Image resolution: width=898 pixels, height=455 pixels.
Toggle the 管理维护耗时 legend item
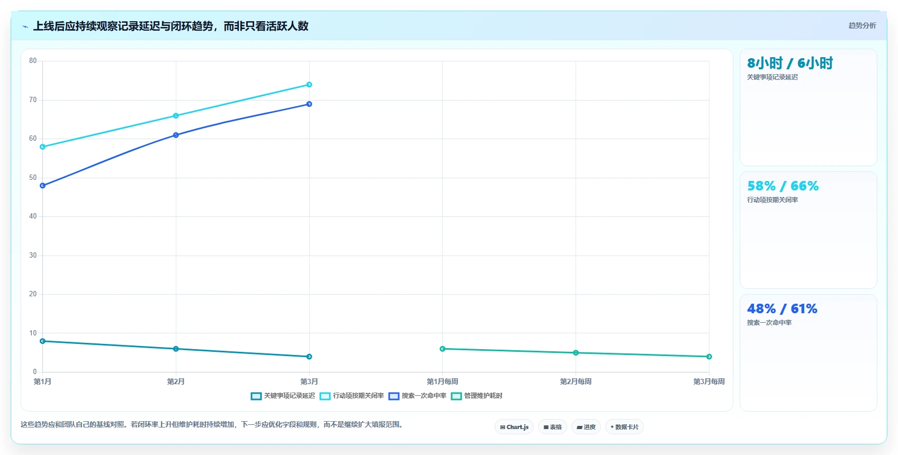tap(477, 396)
